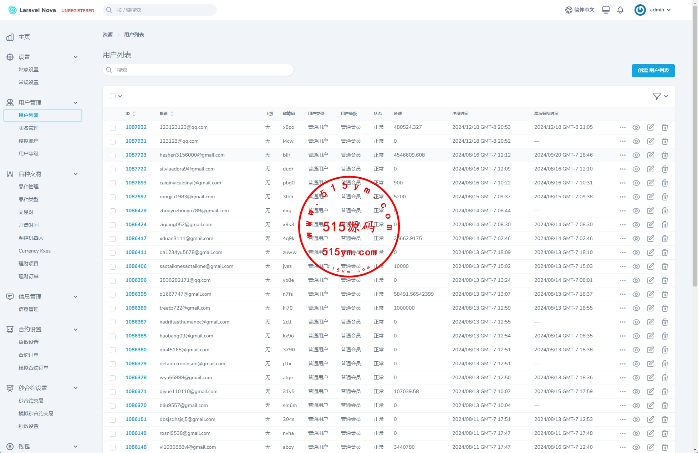Go to 品种管理 menu item

[x=29, y=187]
